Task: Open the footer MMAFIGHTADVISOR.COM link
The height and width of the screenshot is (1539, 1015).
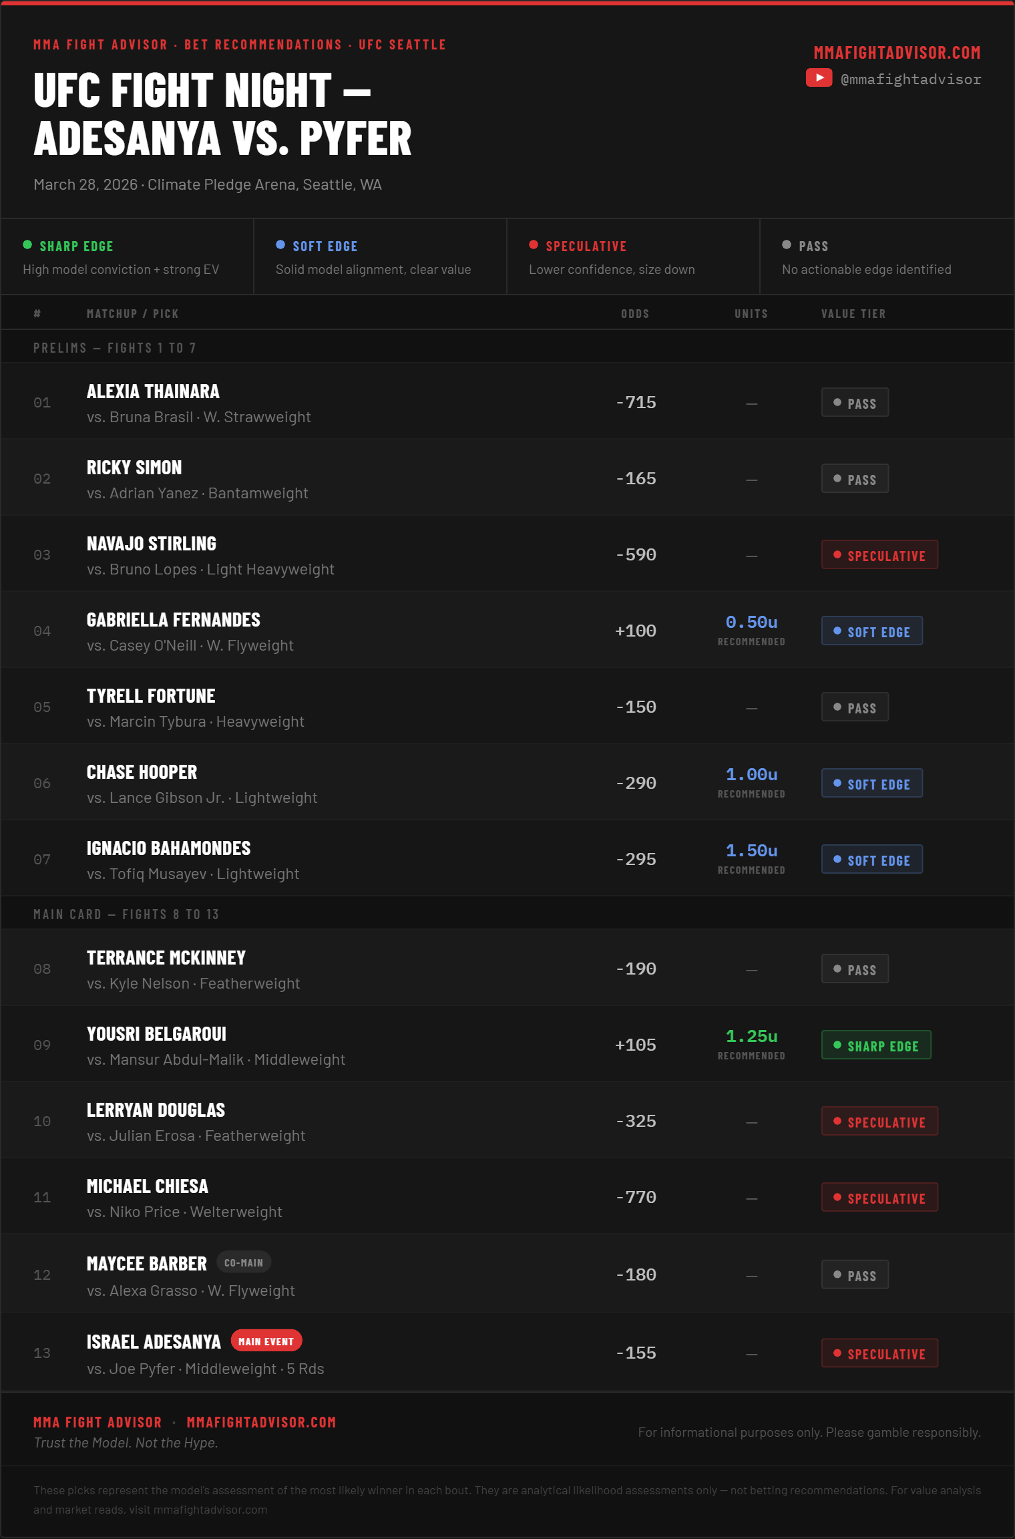Action: click(x=261, y=1422)
